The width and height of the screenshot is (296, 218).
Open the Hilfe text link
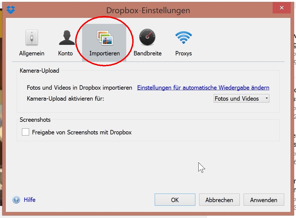[x=30, y=200]
